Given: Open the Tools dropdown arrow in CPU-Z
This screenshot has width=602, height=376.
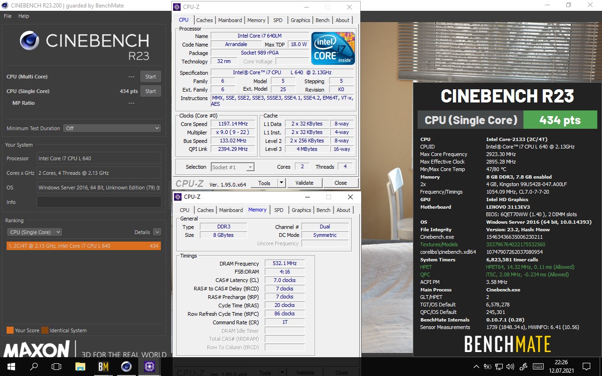Looking at the screenshot, I should point(281,183).
